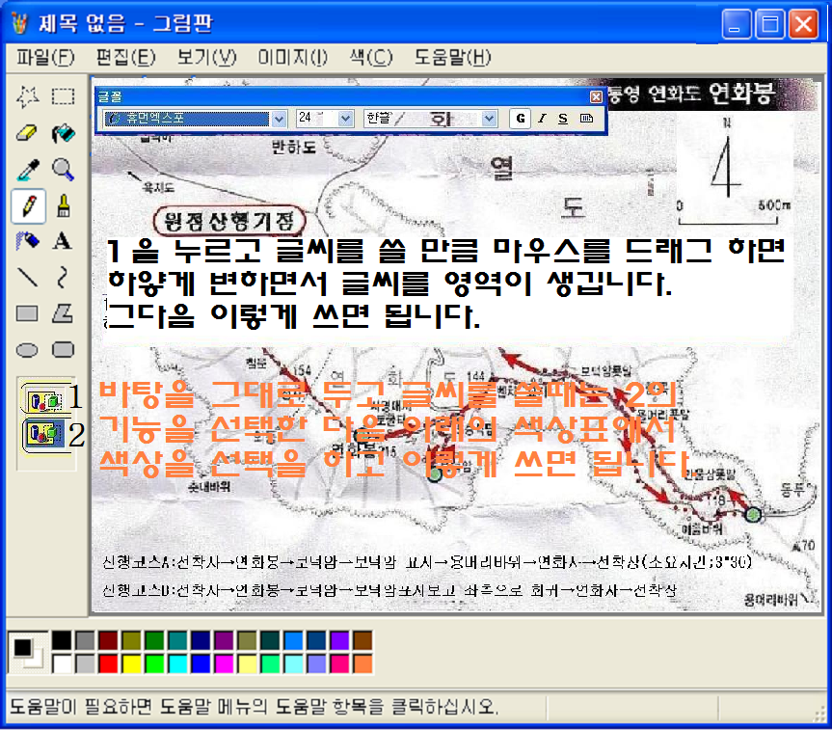This screenshot has width=832, height=730.
Task: Click the '원점산행기점' label on map
Action: pos(229,221)
